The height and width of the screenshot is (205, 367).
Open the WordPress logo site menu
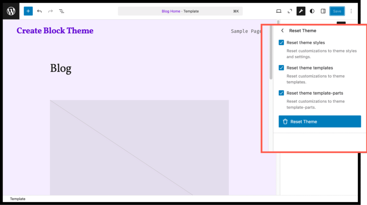pyautogui.click(x=11, y=11)
